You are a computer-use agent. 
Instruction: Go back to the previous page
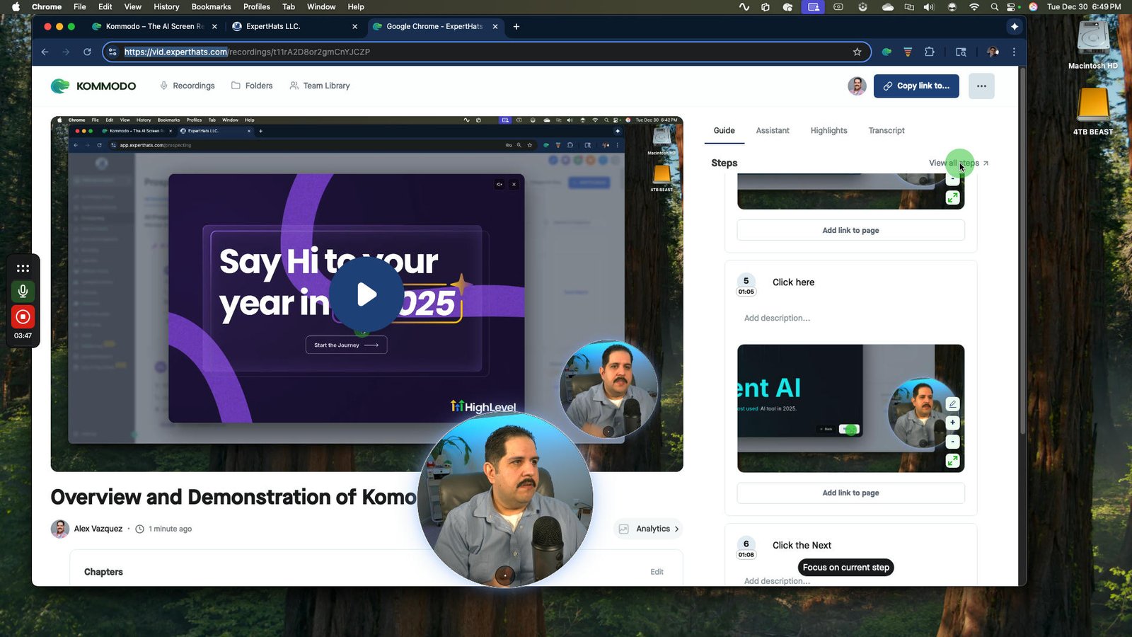click(45, 52)
